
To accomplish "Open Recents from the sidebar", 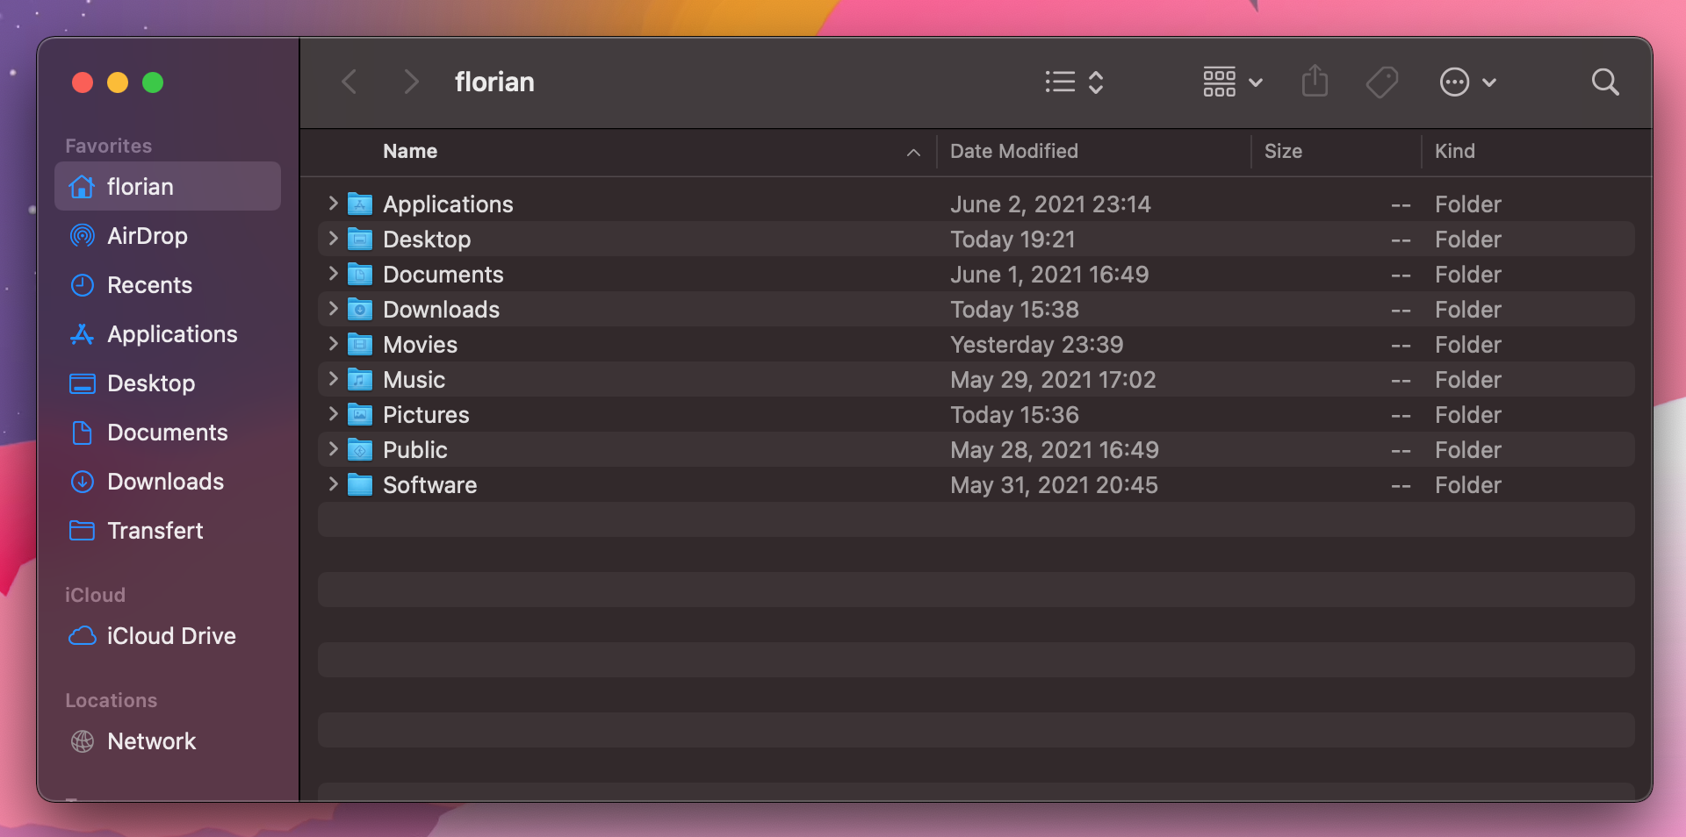I will tap(149, 285).
